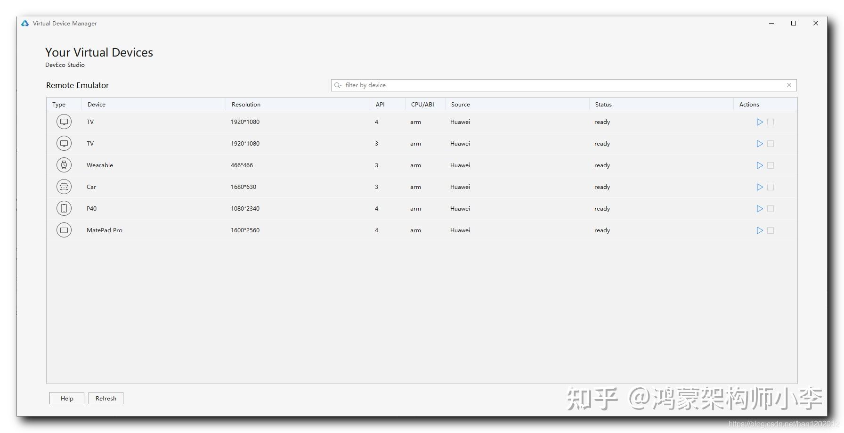Screen dimensions: 844x433
Task: Run the Car emulator
Action: coord(760,187)
